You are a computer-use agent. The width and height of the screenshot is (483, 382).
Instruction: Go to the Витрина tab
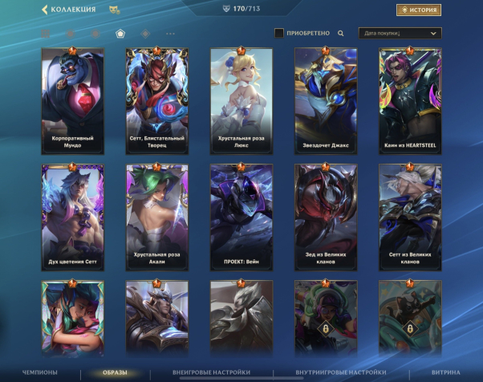[x=446, y=372]
